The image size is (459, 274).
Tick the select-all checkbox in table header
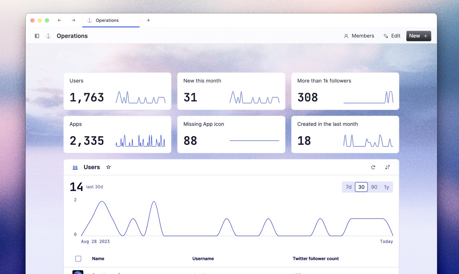78,258
